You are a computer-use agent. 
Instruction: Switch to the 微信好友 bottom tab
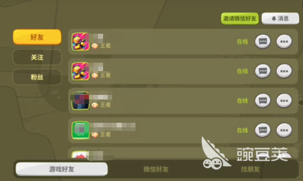156,169
